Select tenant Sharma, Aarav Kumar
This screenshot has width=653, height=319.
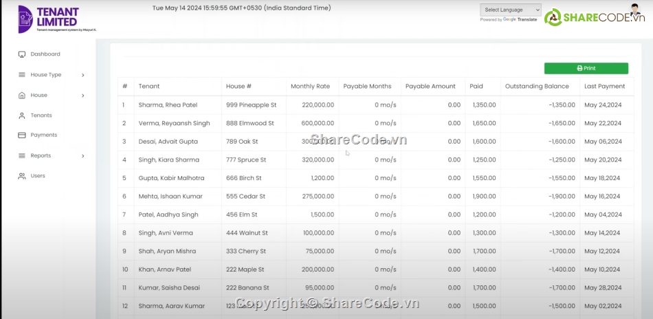click(x=172, y=306)
